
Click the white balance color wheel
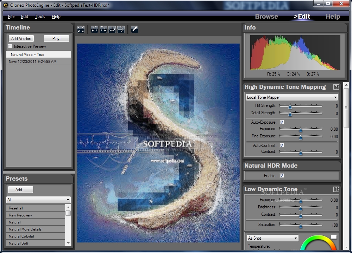click(x=318, y=243)
